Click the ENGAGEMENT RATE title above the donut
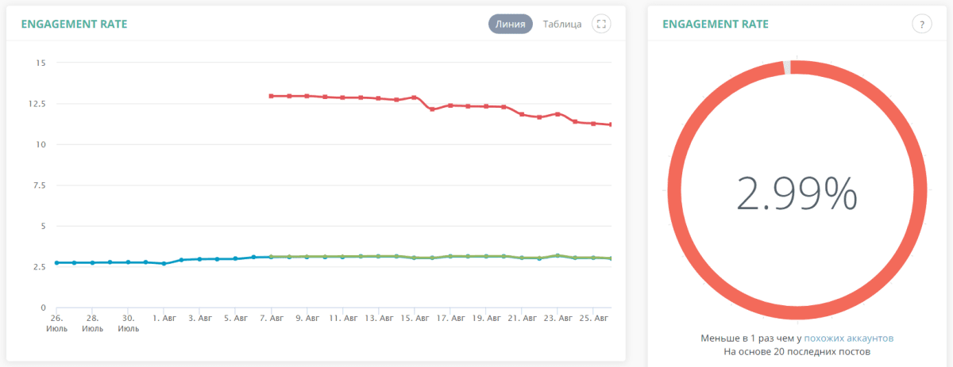Image resolution: width=953 pixels, height=367 pixels. coord(716,24)
